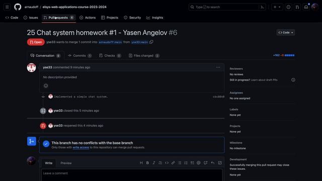Click the Leave a comment text area
The height and width of the screenshot is (181, 322).
(132, 175)
